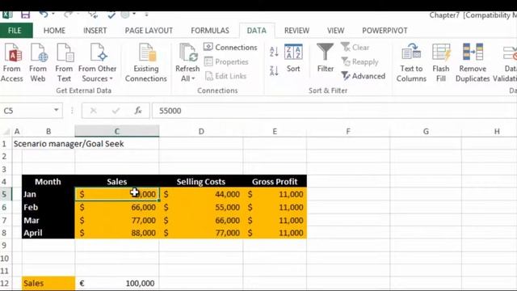The height and width of the screenshot is (291, 517).
Task: Click the Enter checkmark in formula bar
Action: pos(116,111)
